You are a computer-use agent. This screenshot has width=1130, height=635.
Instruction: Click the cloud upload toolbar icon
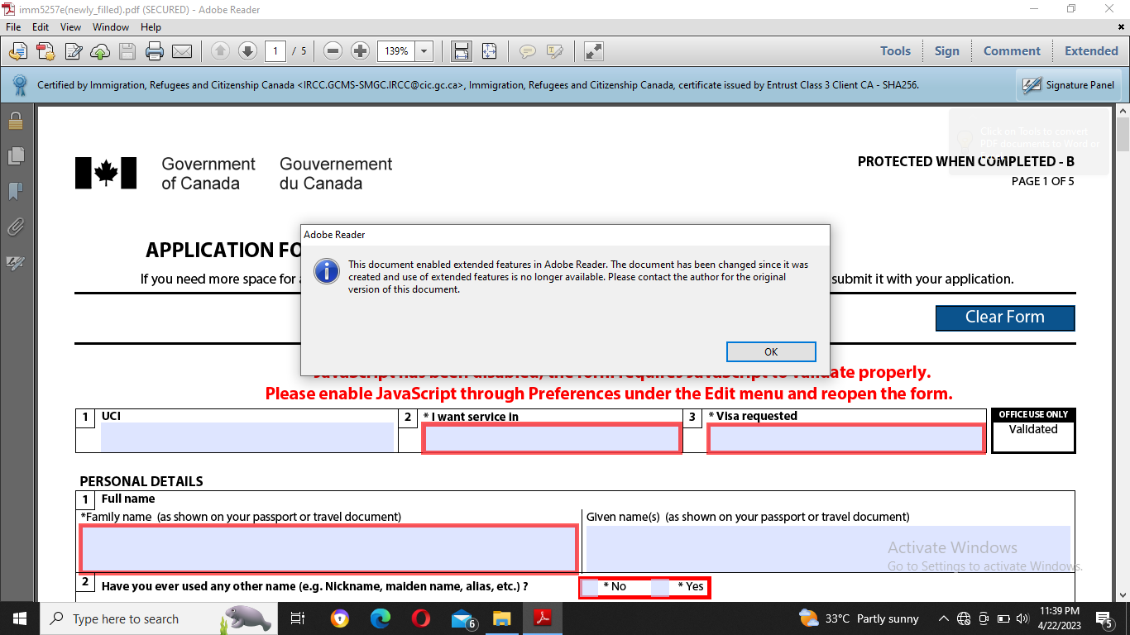coord(100,51)
